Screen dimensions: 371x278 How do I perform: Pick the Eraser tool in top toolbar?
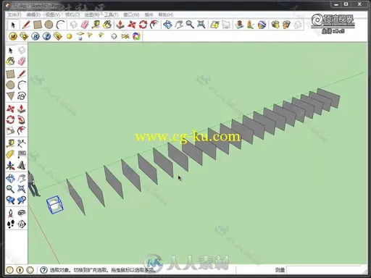pos(85,25)
